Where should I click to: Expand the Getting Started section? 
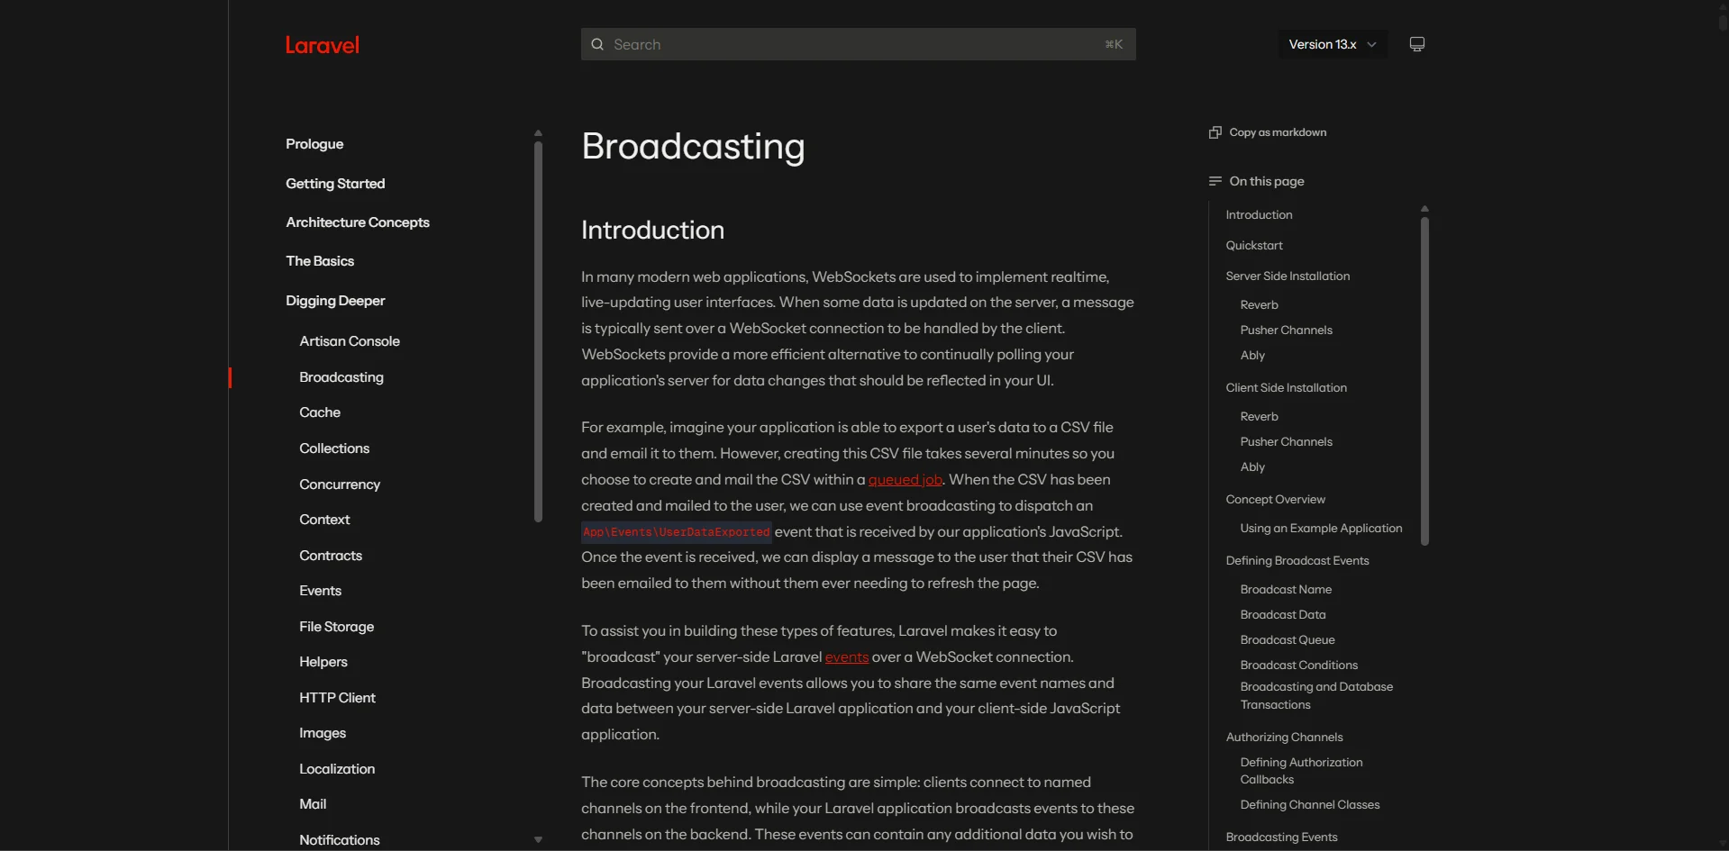pyautogui.click(x=335, y=184)
